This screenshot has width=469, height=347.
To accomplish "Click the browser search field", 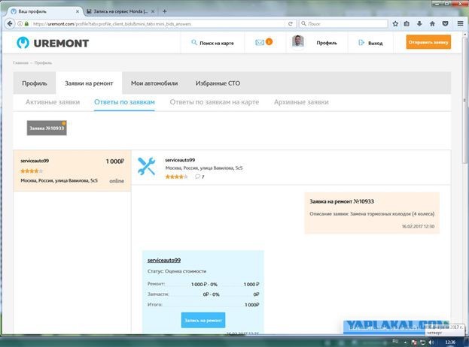I will (x=343, y=23).
